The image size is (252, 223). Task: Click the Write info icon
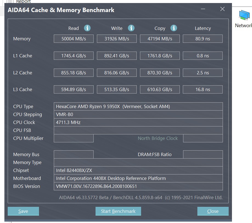[131, 28]
